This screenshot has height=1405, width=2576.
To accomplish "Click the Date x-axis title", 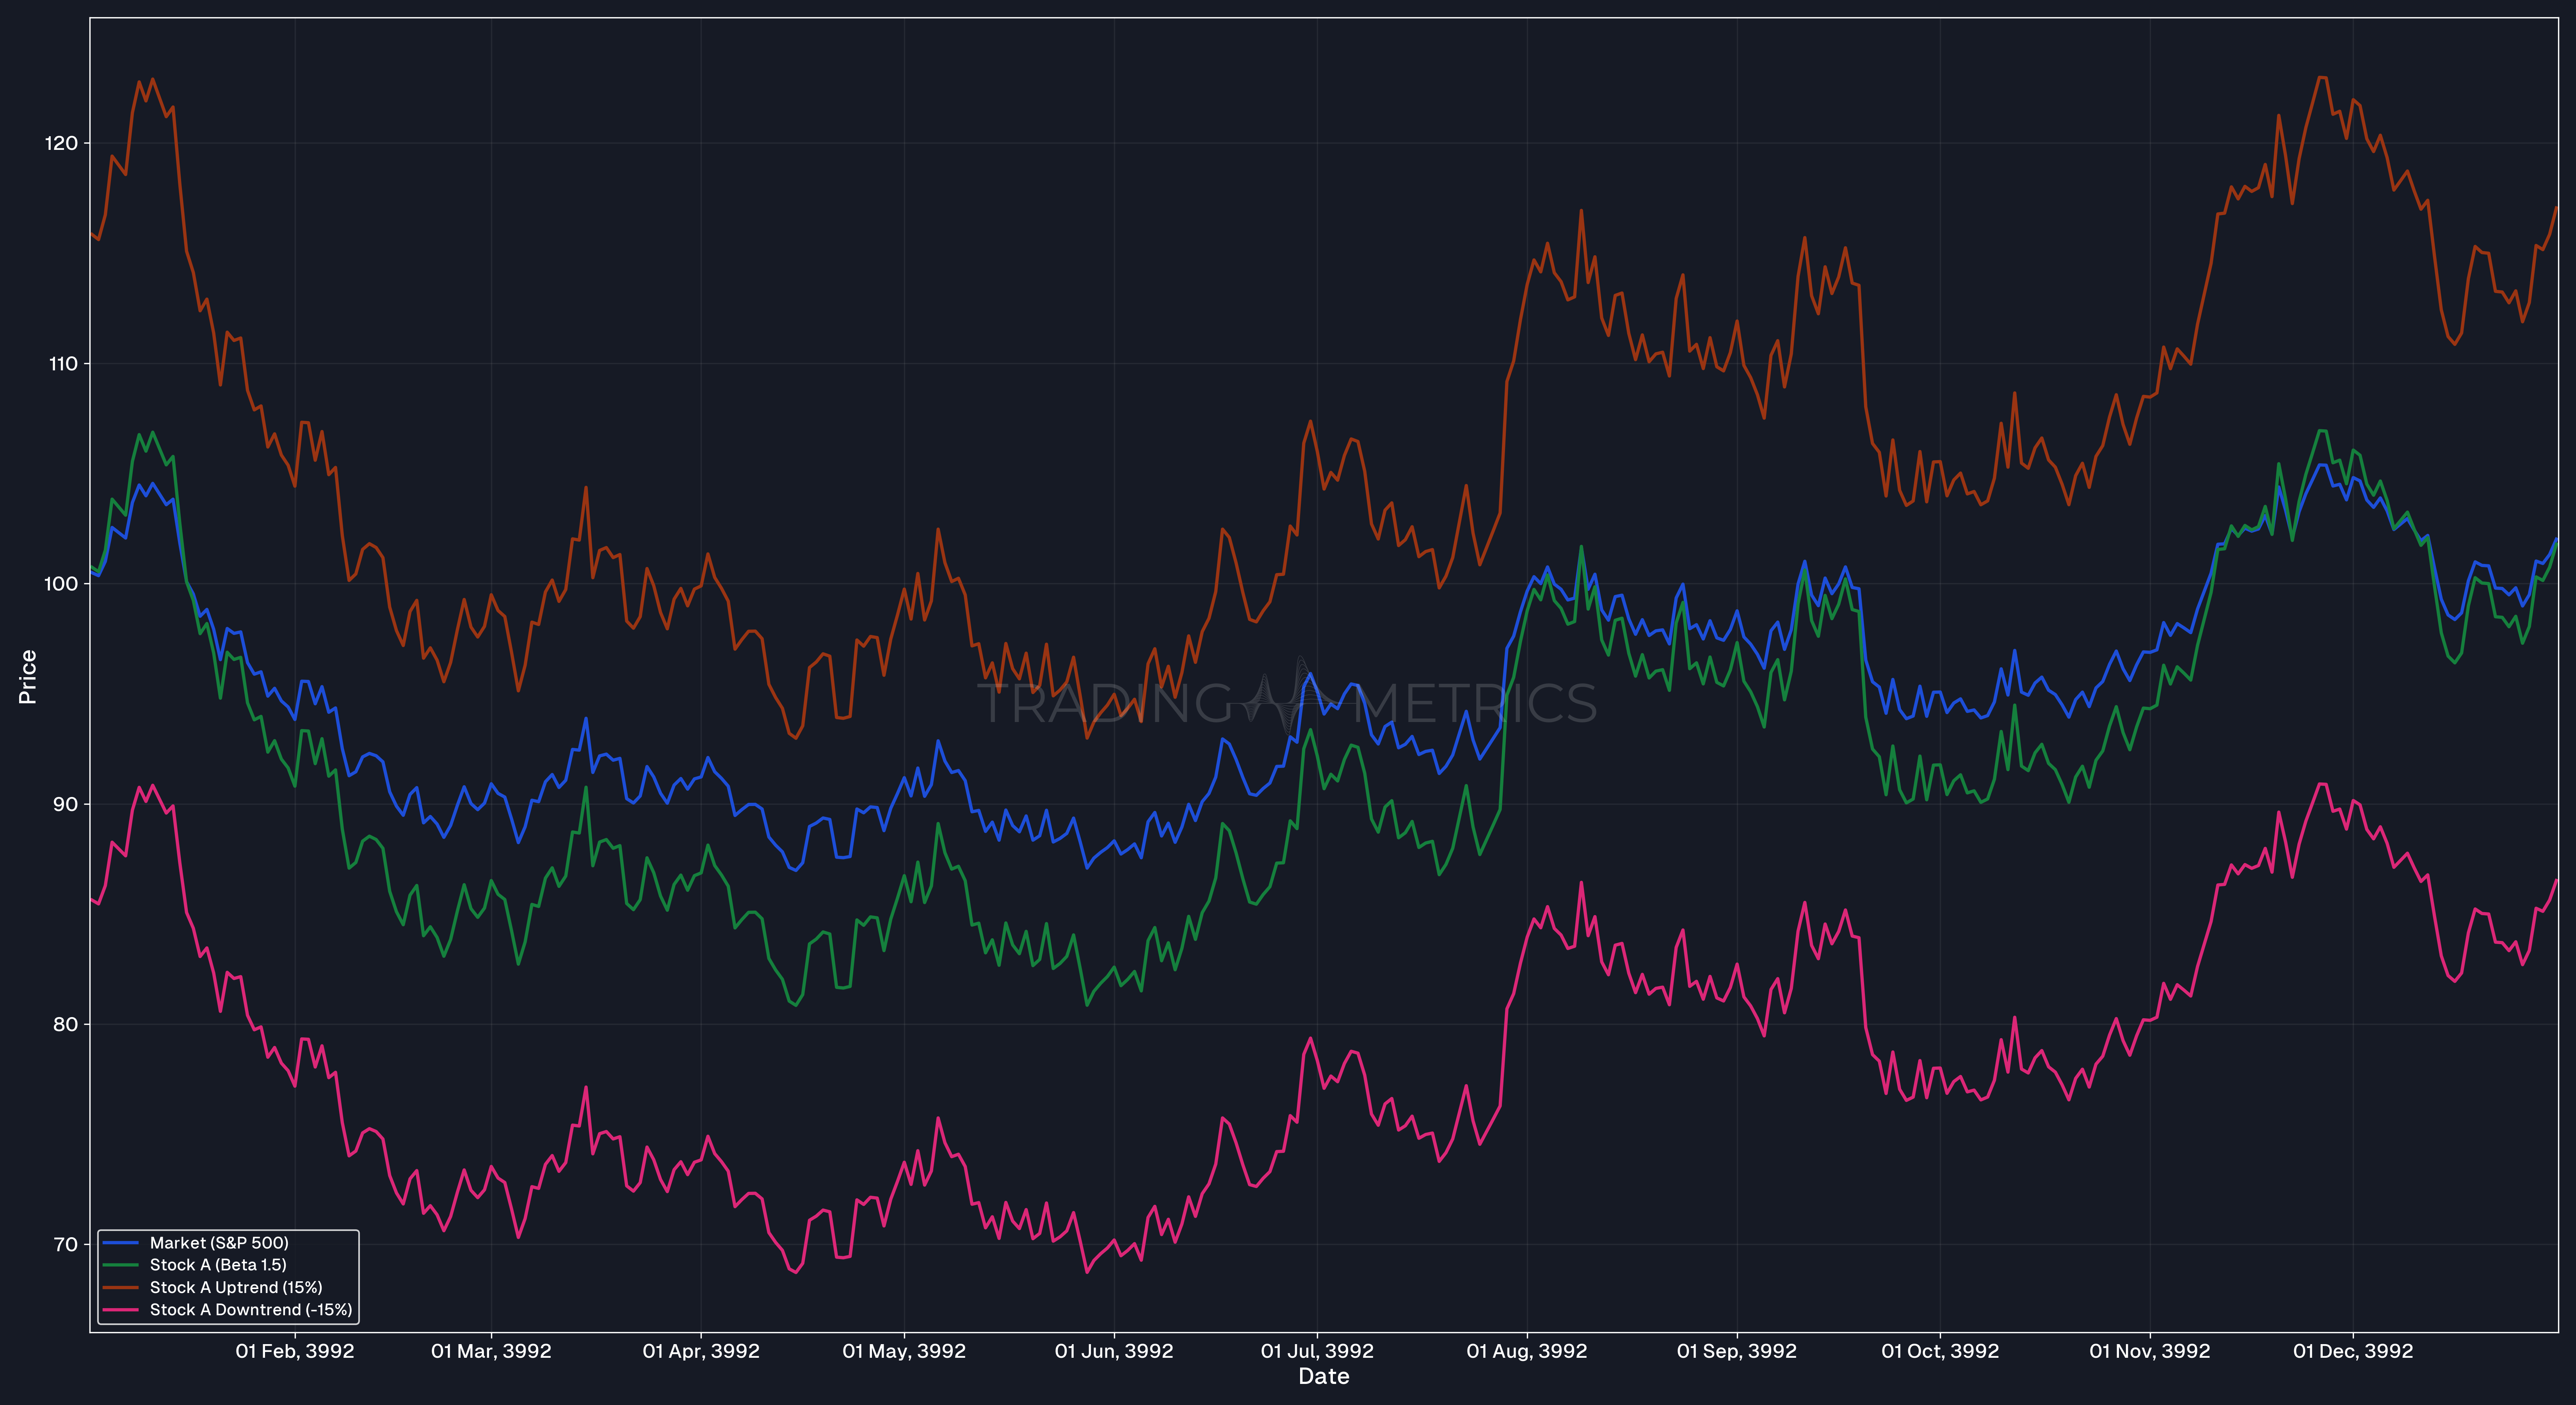I will pyautogui.click(x=1324, y=1377).
